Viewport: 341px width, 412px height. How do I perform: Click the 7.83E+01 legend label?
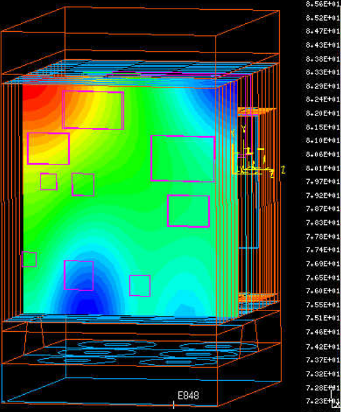323,223
